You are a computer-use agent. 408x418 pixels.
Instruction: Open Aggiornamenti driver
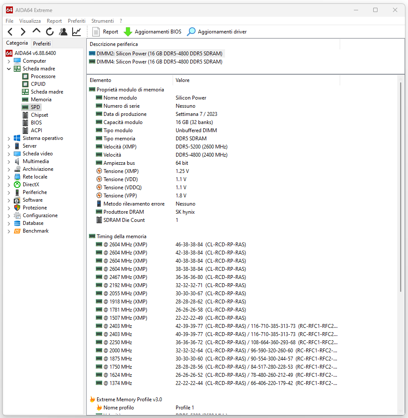click(217, 32)
